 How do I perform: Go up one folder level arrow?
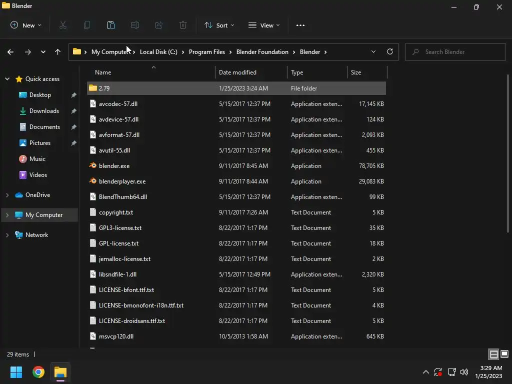(58, 52)
